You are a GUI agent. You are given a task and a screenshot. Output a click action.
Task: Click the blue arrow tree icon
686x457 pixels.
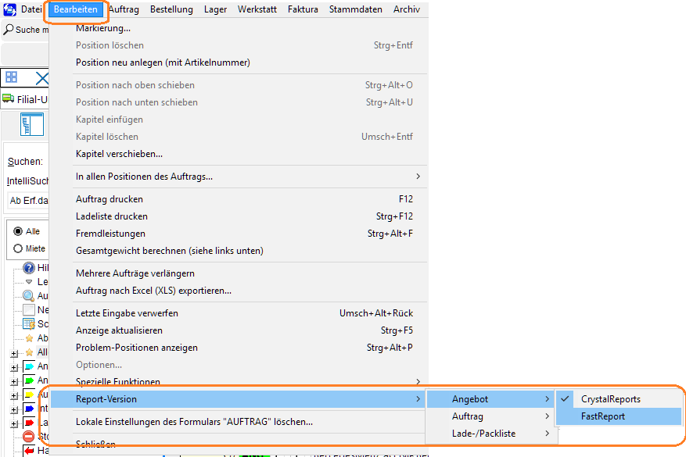coord(29,409)
